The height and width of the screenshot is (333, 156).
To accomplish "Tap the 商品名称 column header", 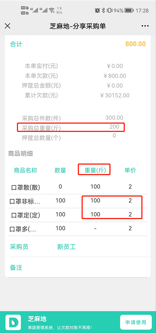I will (x=26, y=170).
